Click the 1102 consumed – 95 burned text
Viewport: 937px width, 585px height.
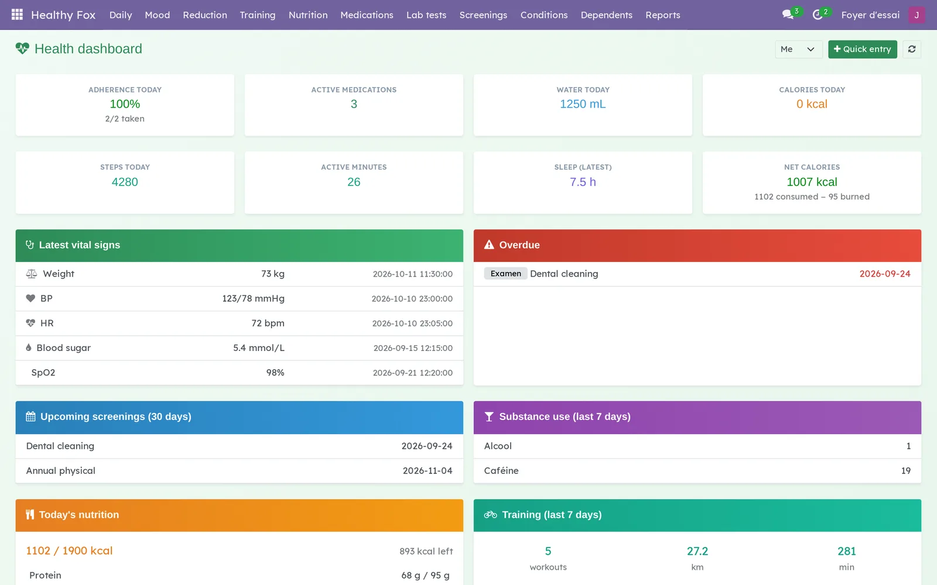pos(812,197)
